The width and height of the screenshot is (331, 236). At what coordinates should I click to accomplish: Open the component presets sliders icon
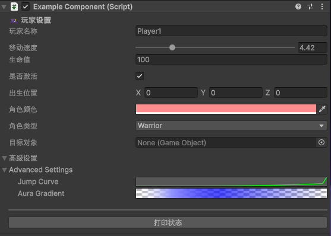[x=310, y=7]
